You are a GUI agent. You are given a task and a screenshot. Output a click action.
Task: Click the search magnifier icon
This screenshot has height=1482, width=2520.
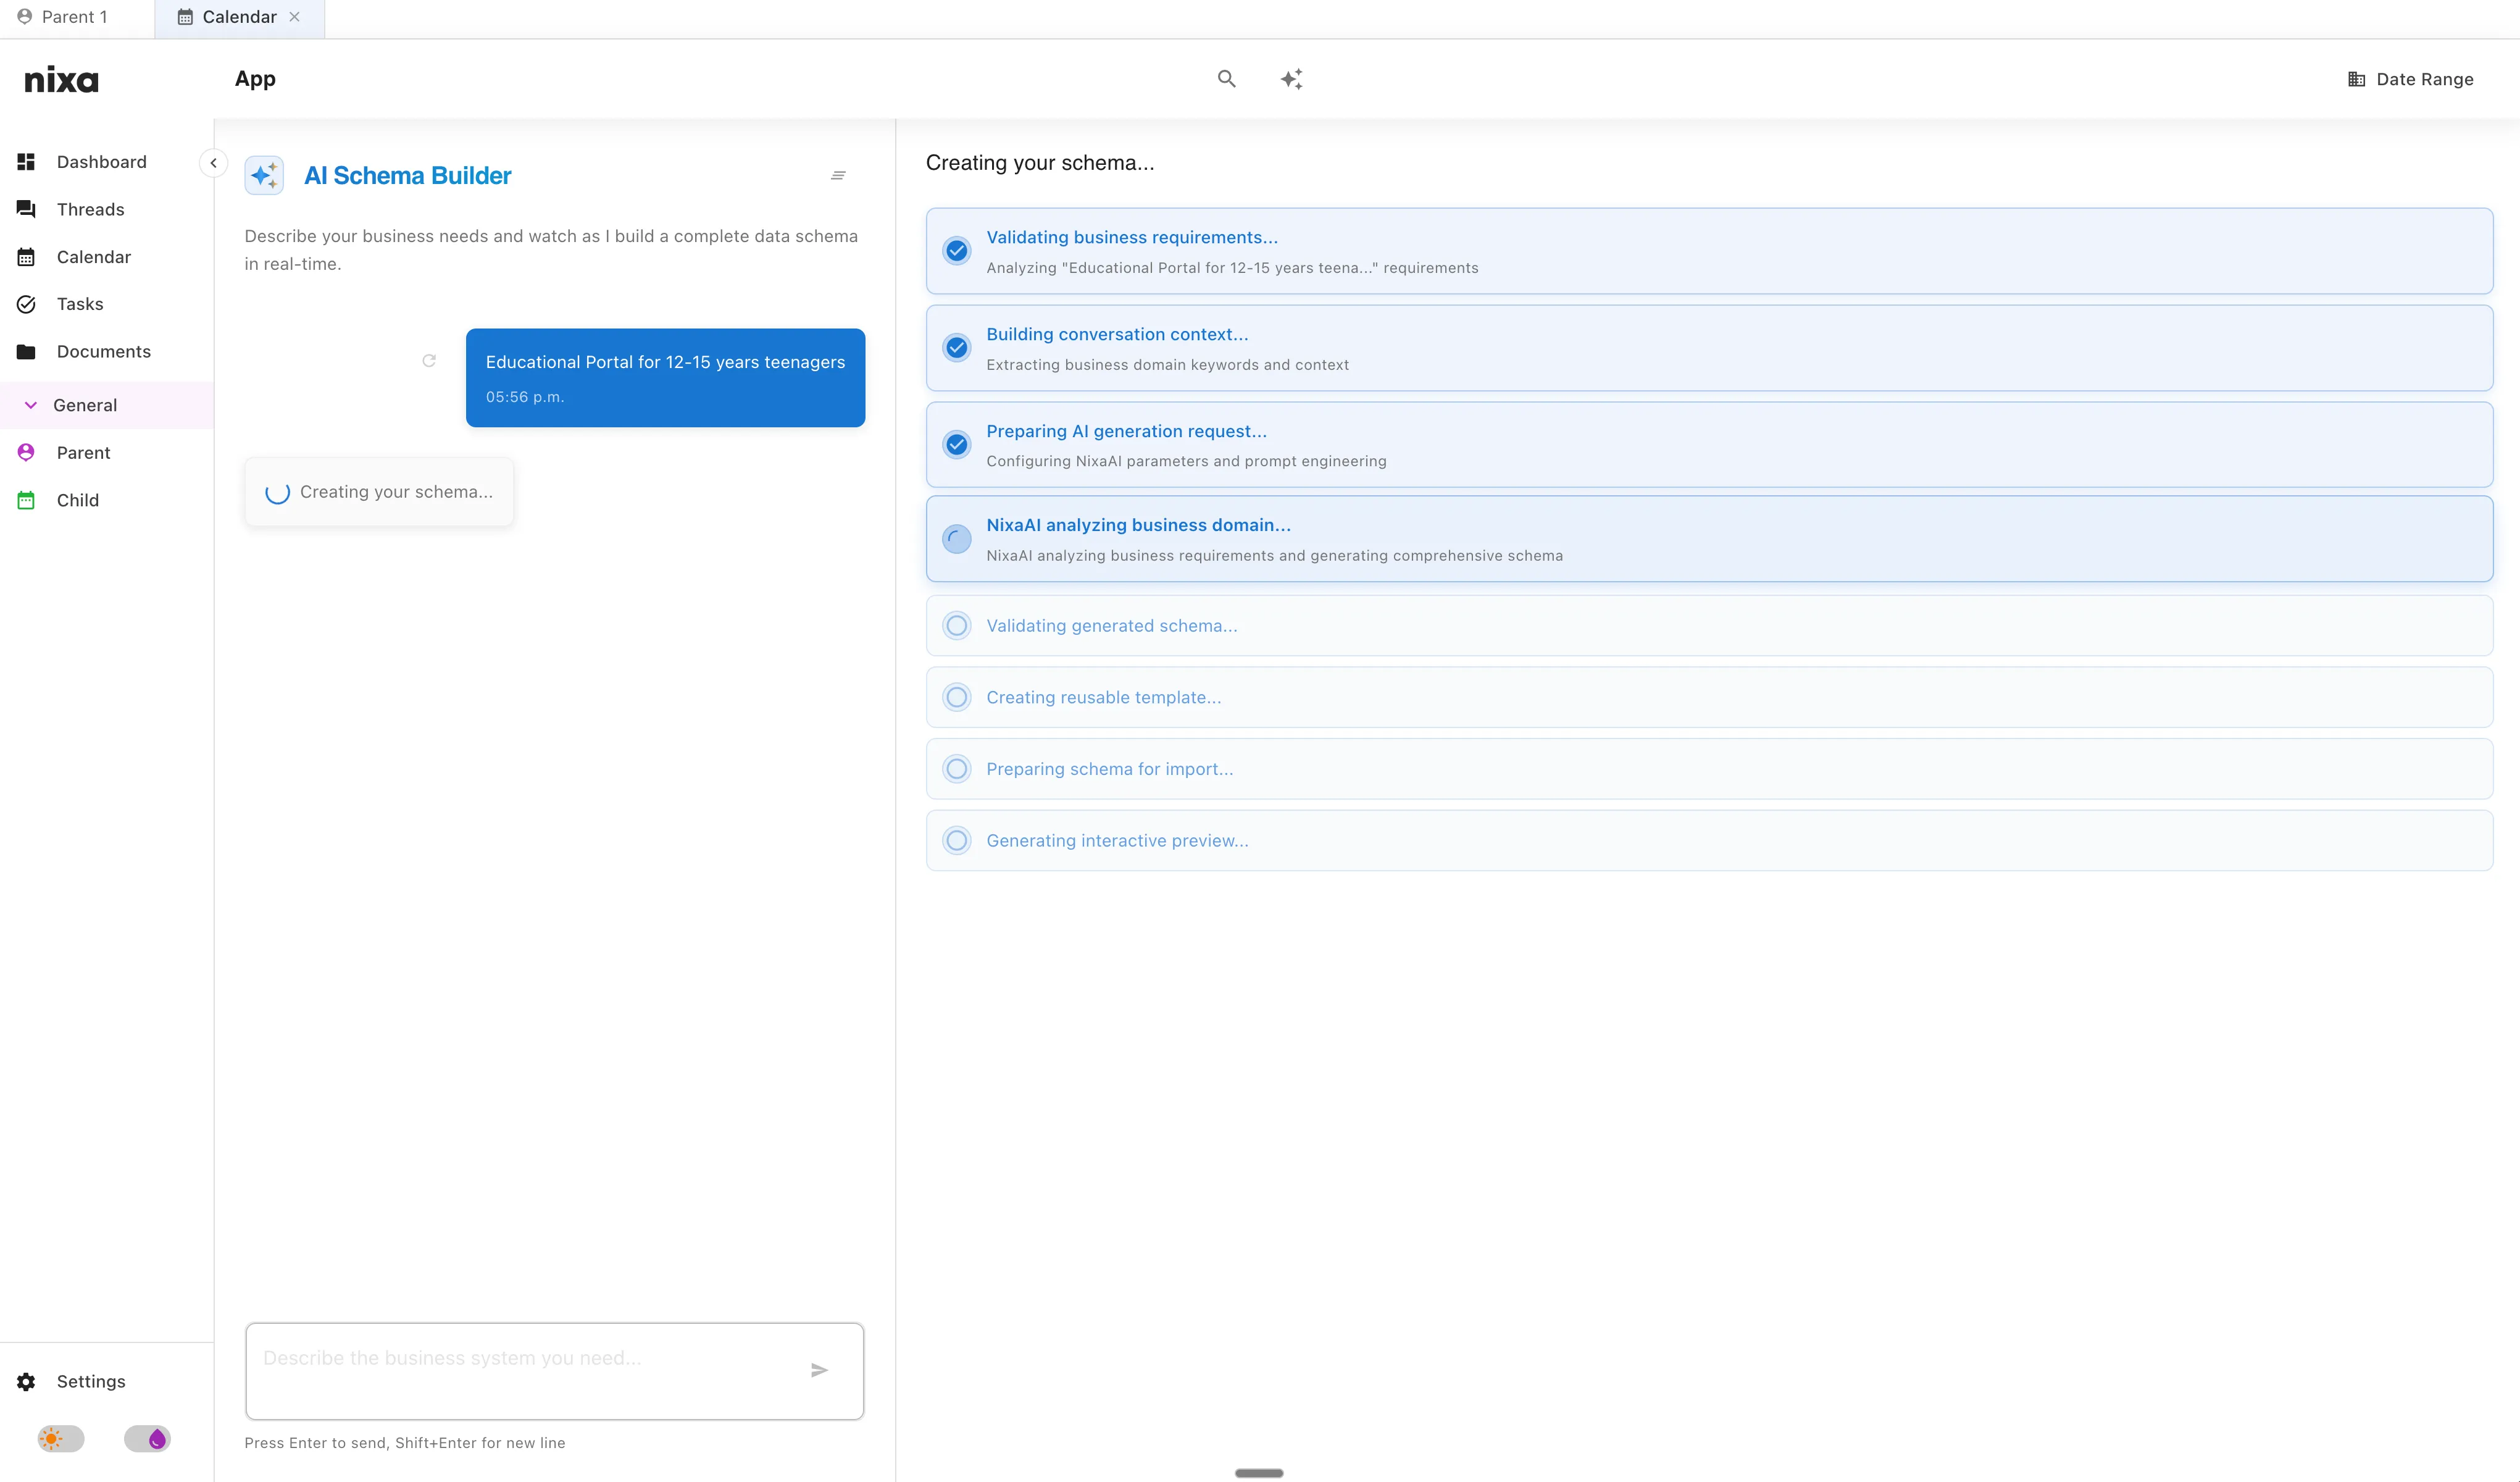[1226, 79]
